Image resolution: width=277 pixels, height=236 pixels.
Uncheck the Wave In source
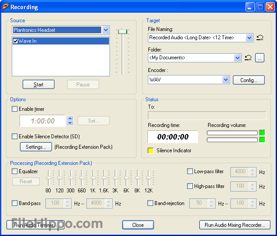(16, 41)
